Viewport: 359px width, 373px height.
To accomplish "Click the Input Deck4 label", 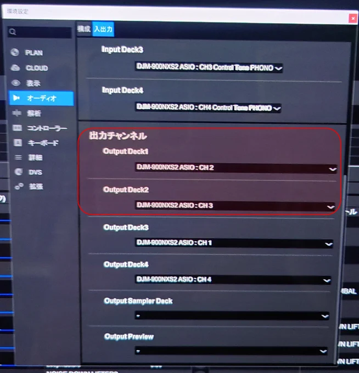I will 122,90.
